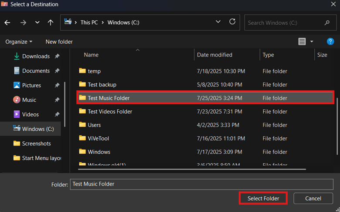Click the pin icon beside Downloads
340x212 pixels.
(x=57, y=56)
